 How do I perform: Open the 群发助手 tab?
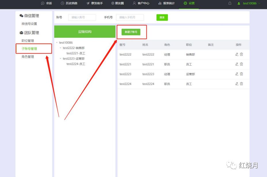94,3
